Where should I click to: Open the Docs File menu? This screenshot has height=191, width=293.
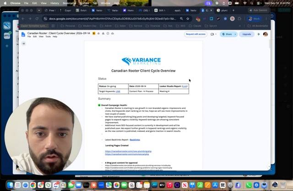(29, 37)
